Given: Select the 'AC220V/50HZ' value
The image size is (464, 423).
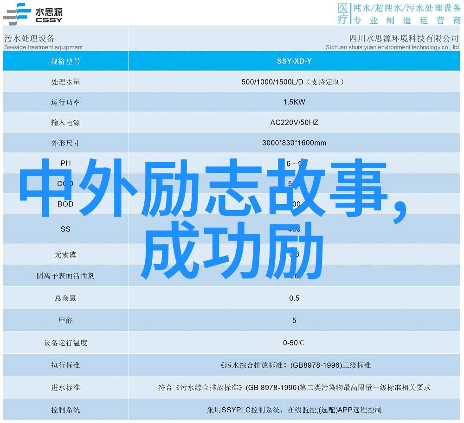Looking at the screenshot, I should 294,122.
